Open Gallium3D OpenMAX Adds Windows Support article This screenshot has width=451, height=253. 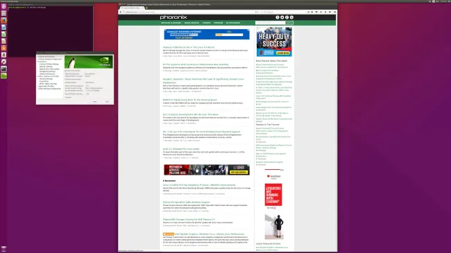pos(186,202)
